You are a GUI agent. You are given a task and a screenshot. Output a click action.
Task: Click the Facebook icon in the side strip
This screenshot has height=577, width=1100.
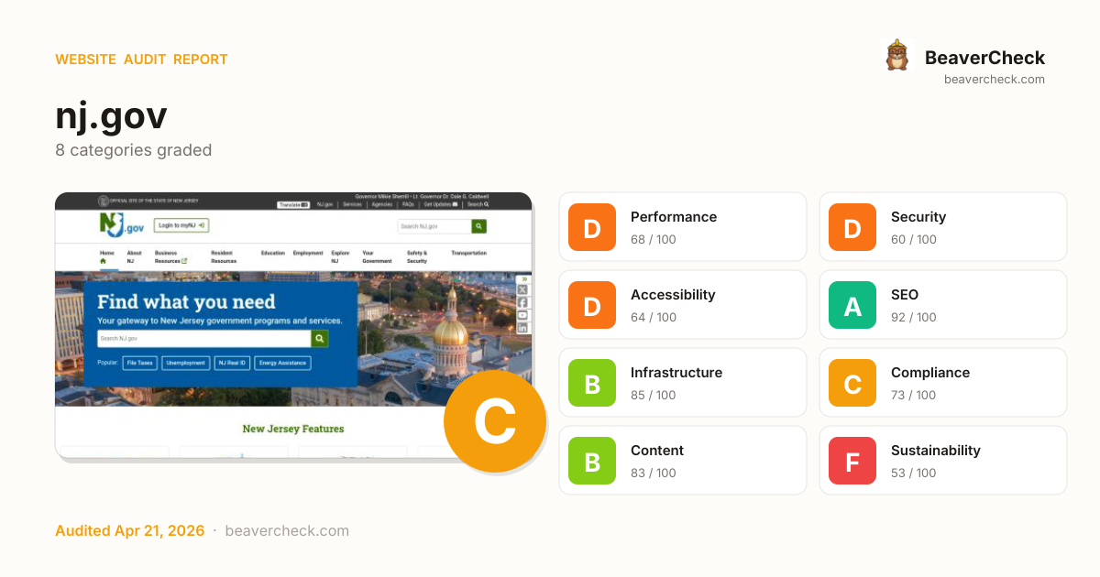pos(522,302)
